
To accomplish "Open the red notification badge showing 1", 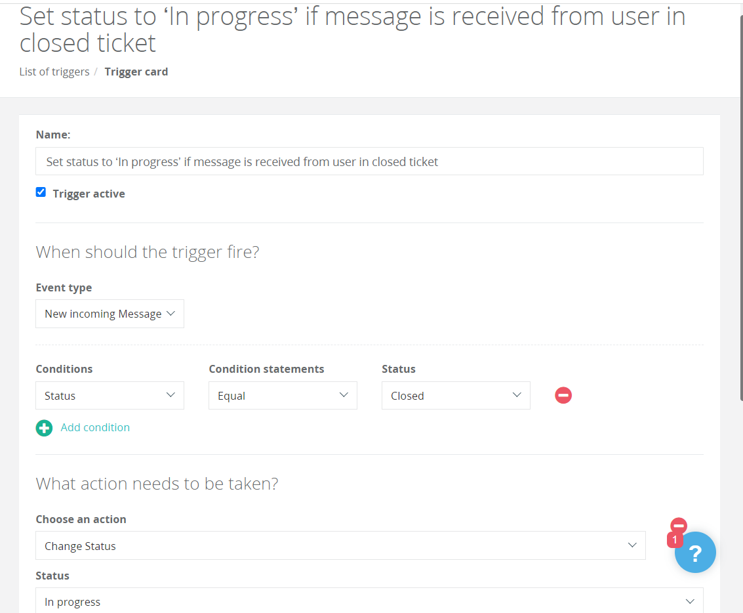I will [x=674, y=540].
